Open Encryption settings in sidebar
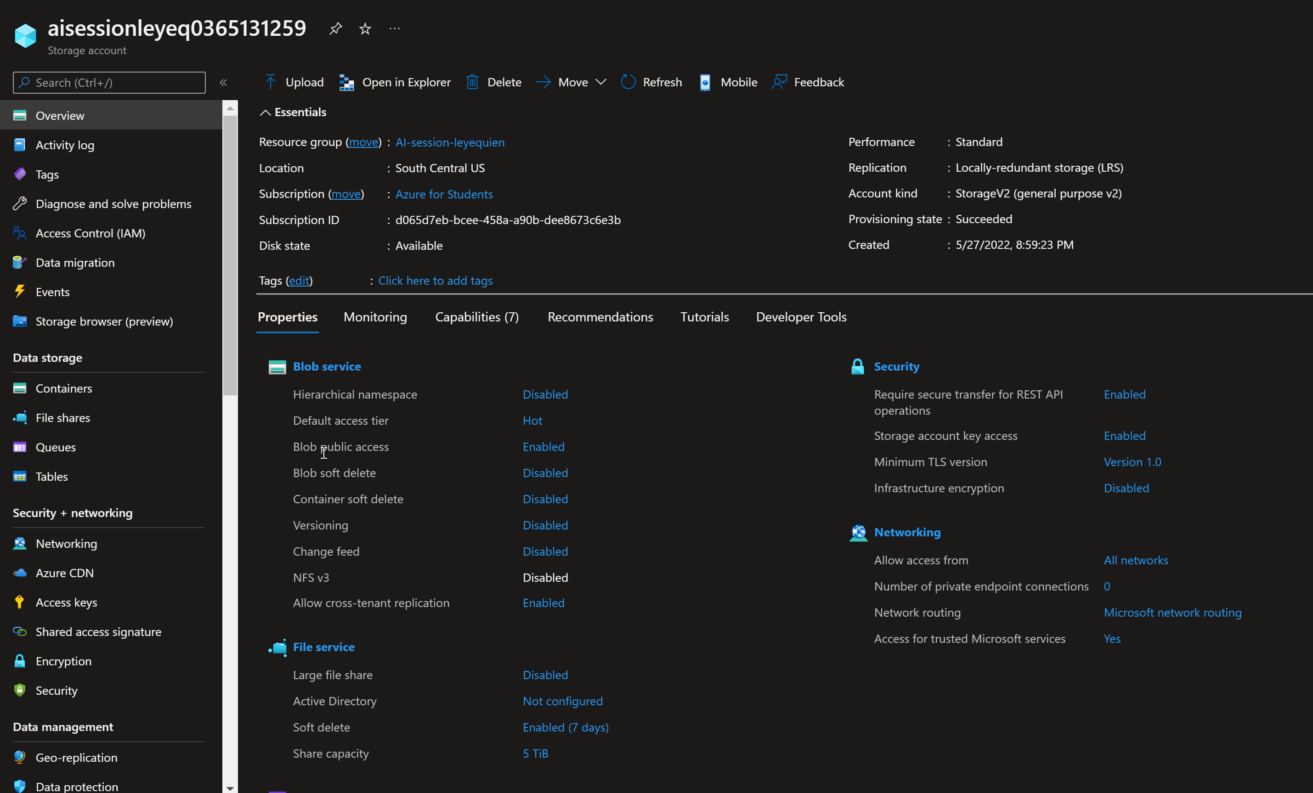This screenshot has width=1313, height=793. [63, 661]
